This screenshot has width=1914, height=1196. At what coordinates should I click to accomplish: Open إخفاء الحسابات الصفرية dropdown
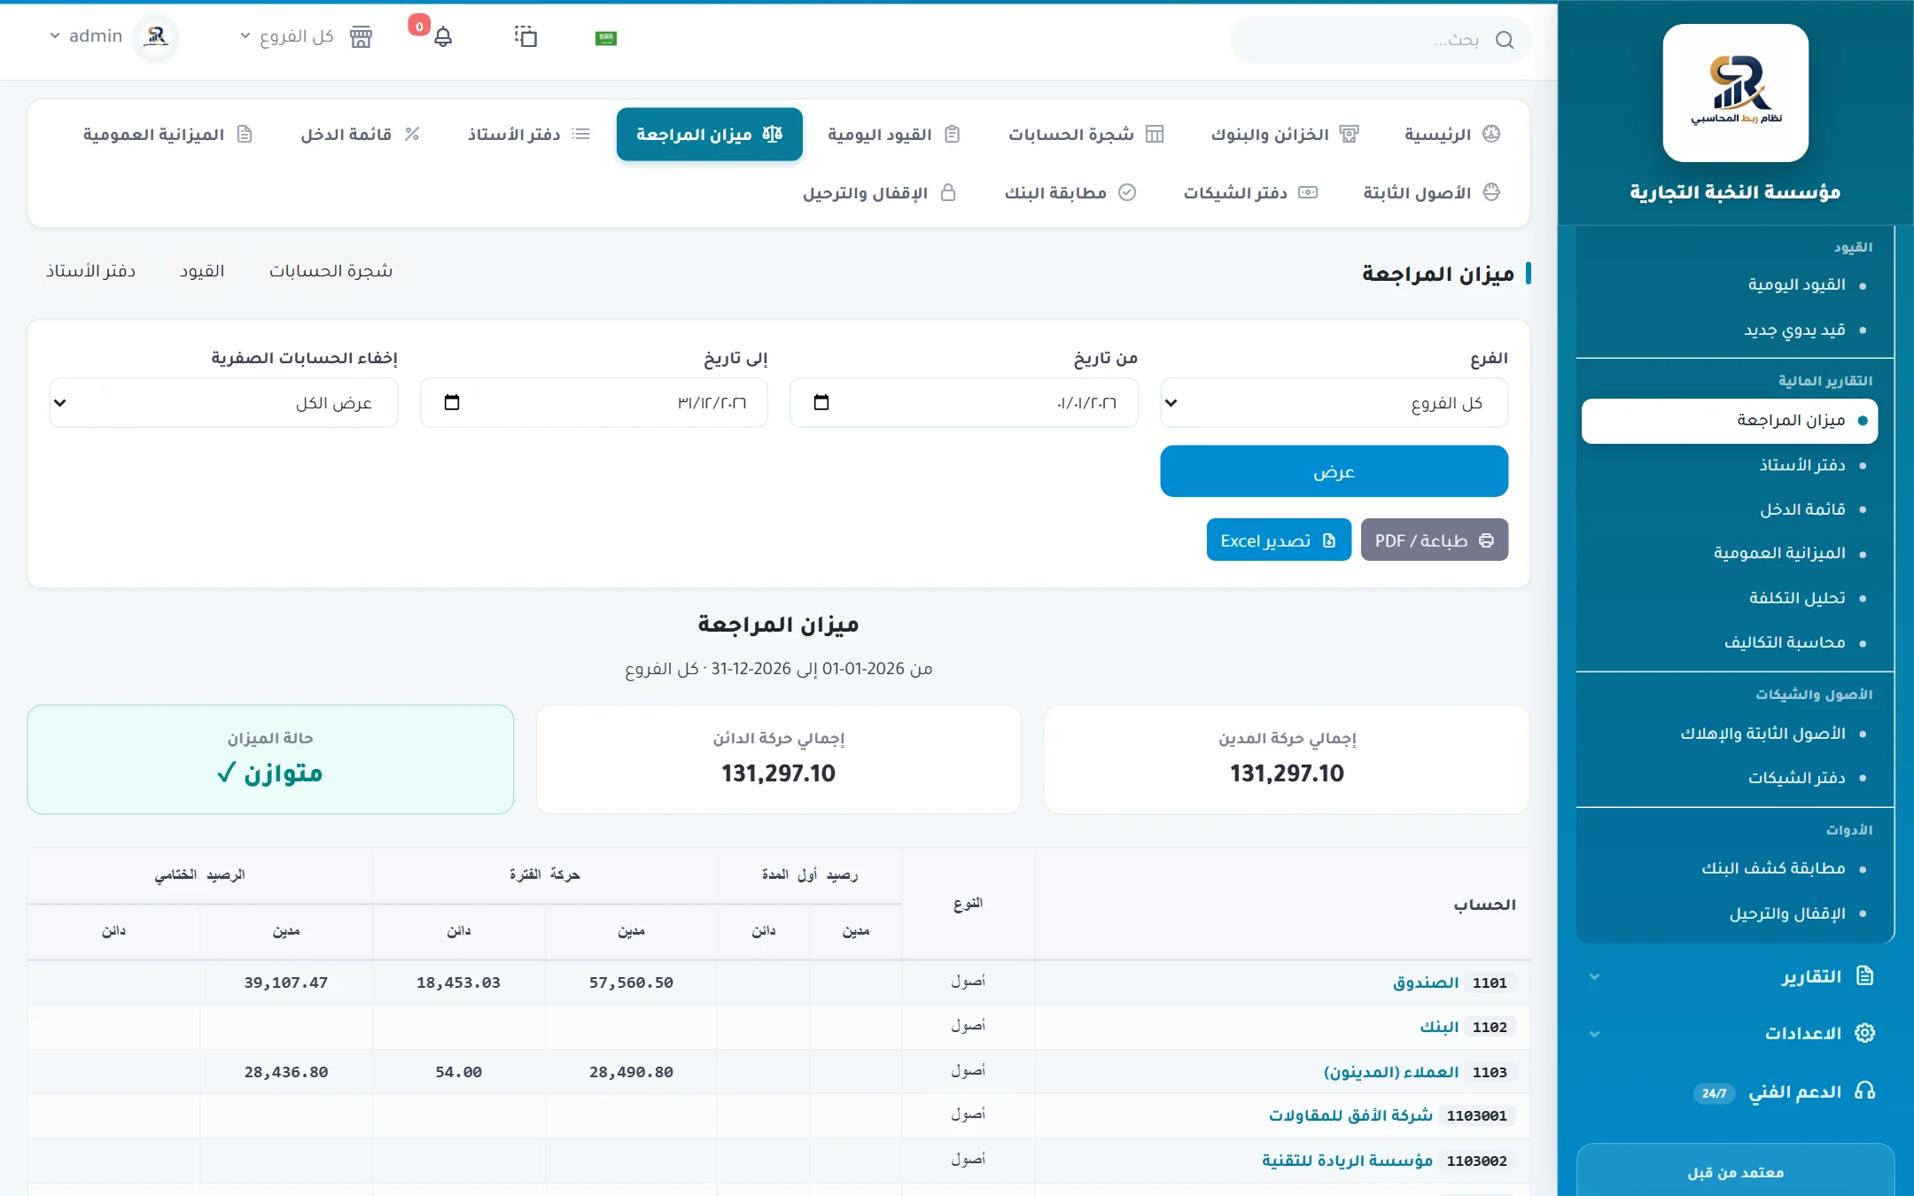(223, 403)
